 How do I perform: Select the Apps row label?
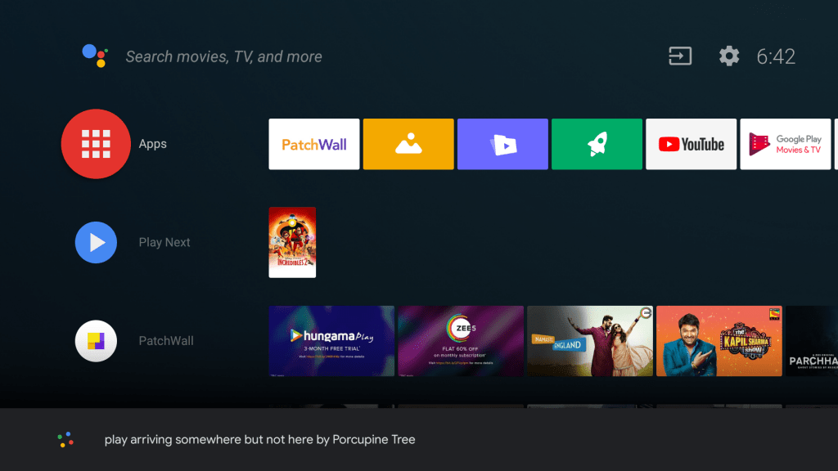click(x=153, y=144)
